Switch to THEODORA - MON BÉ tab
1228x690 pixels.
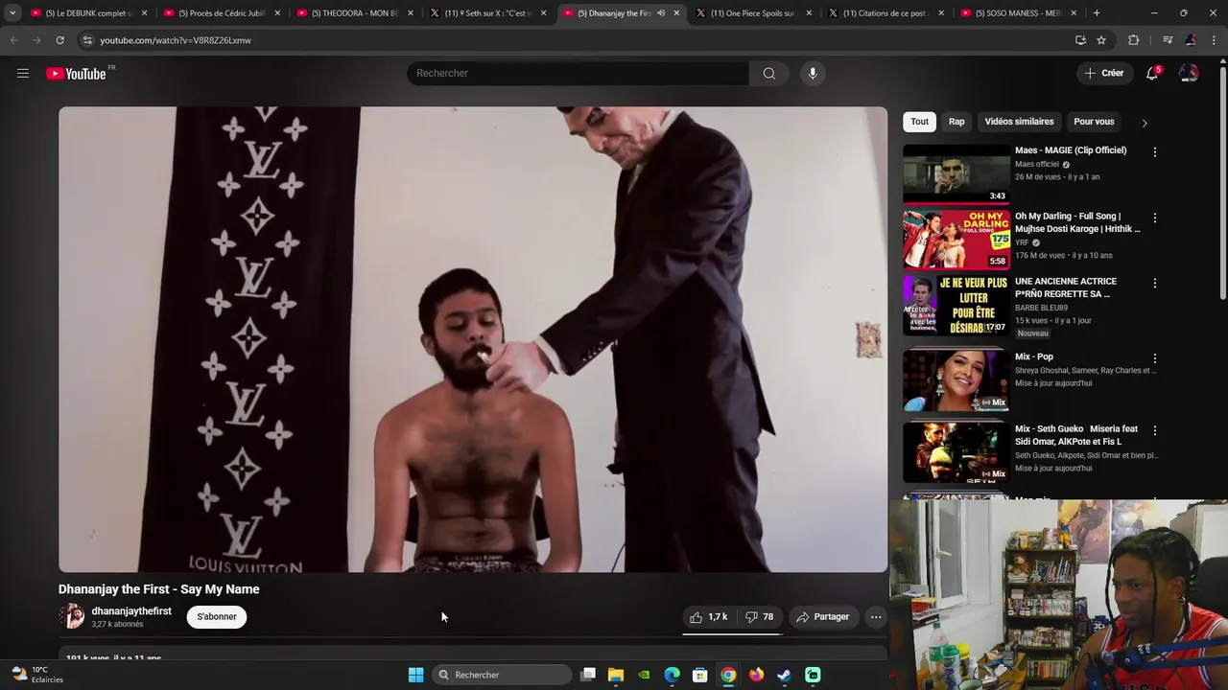pyautogui.click(x=354, y=13)
